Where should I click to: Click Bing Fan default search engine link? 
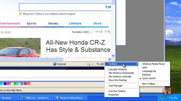49,14
